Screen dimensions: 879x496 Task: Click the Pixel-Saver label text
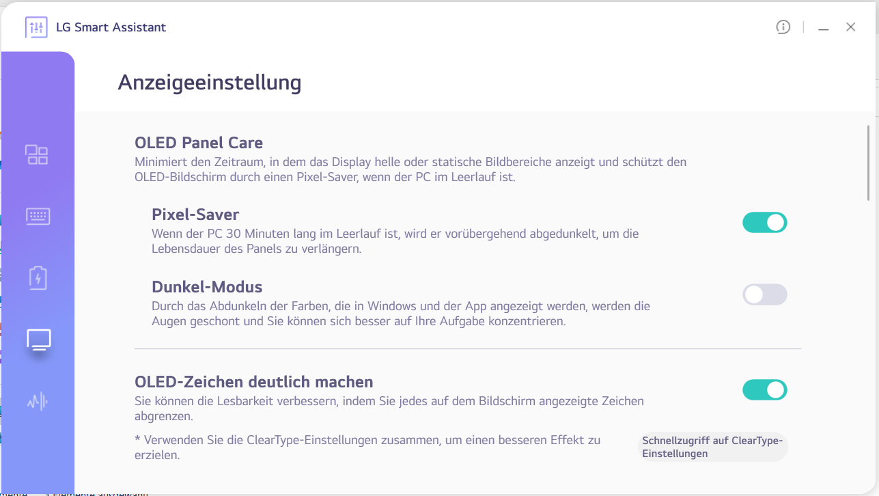(x=195, y=215)
